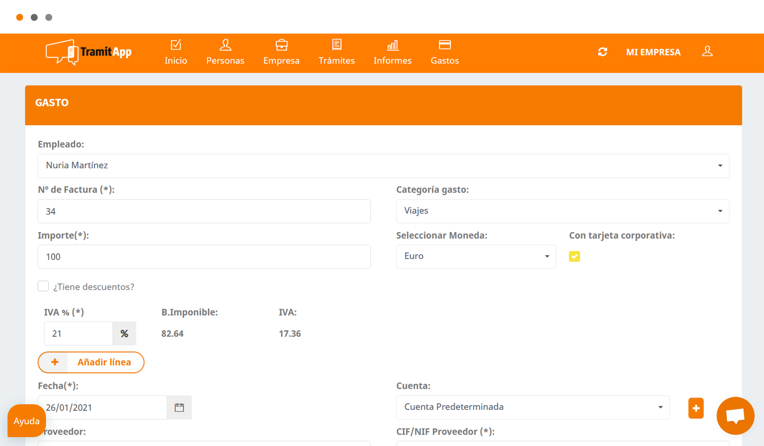Click the Añadir línea button
The image size is (764, 446).
tap(91, 362)
